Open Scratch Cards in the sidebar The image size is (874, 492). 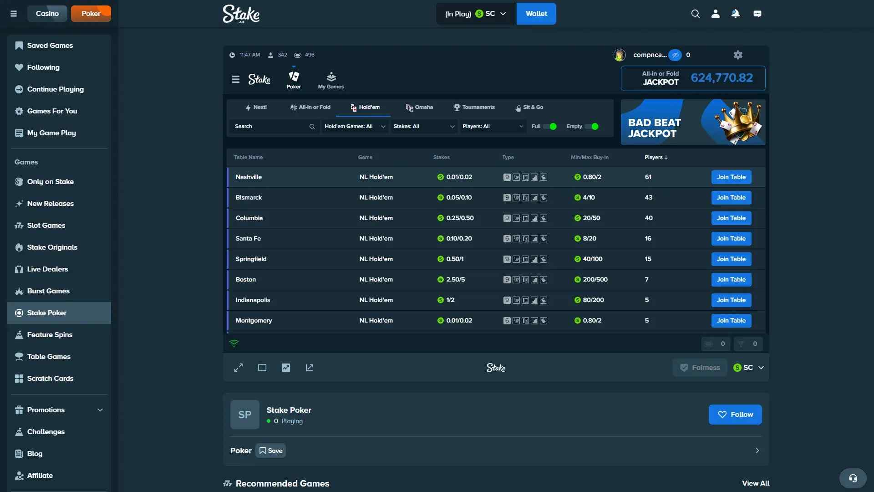[x=59, y=379]
